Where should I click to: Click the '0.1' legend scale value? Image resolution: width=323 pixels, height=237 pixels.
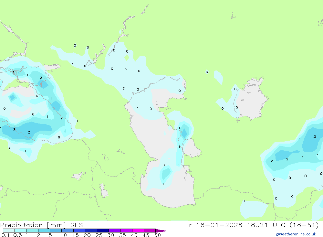(5, 235)
